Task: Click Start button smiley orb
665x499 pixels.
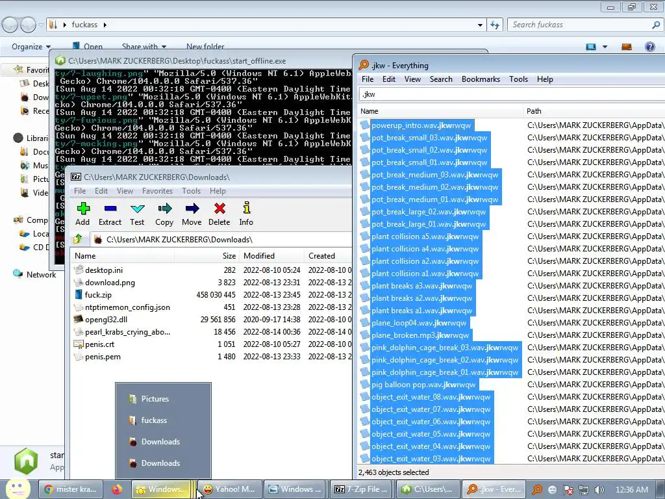Action: click(x=17, y=489)
